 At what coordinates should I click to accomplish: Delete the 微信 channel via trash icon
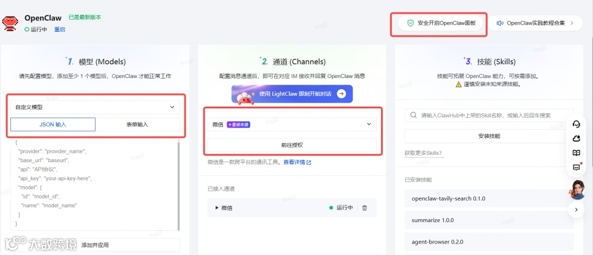[x=365, y=208]
